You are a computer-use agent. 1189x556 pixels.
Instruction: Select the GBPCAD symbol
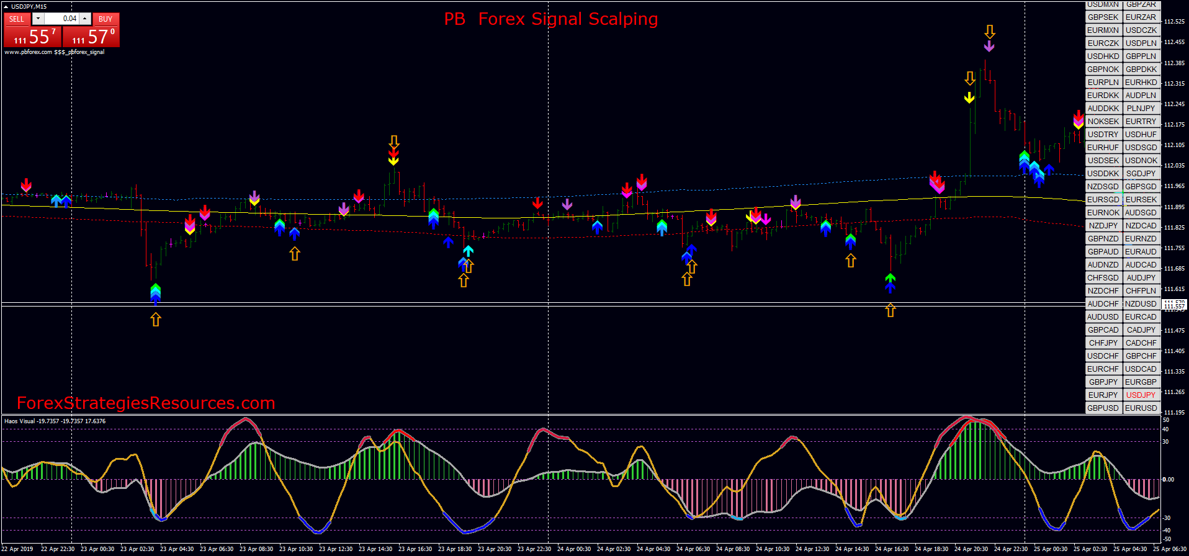(x=1103, y=330)
